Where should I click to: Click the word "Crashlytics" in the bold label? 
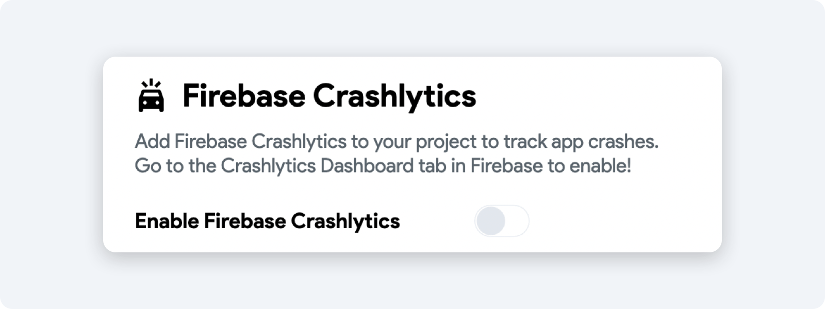[345, 221]
